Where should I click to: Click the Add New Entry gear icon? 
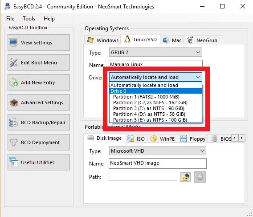[13, 82]
